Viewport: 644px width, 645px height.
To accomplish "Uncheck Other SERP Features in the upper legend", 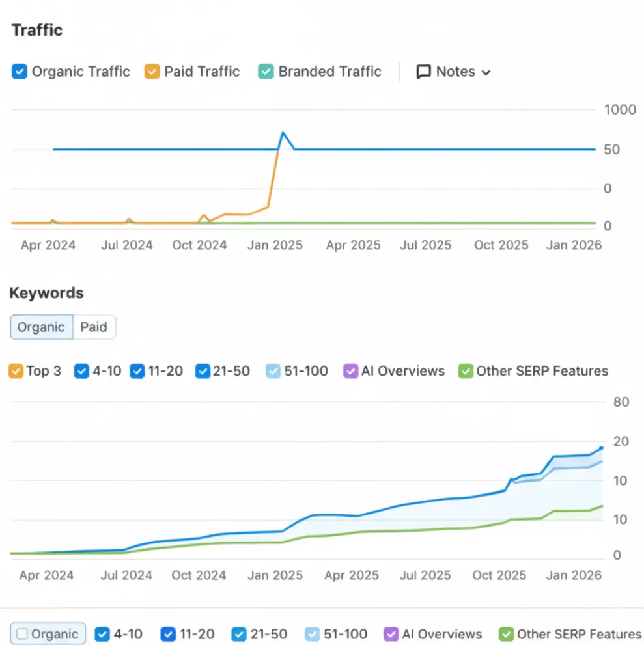I will tap(466, 372).
